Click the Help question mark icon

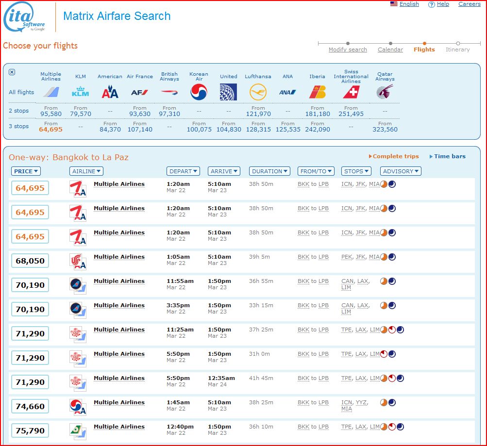point(431,4)
